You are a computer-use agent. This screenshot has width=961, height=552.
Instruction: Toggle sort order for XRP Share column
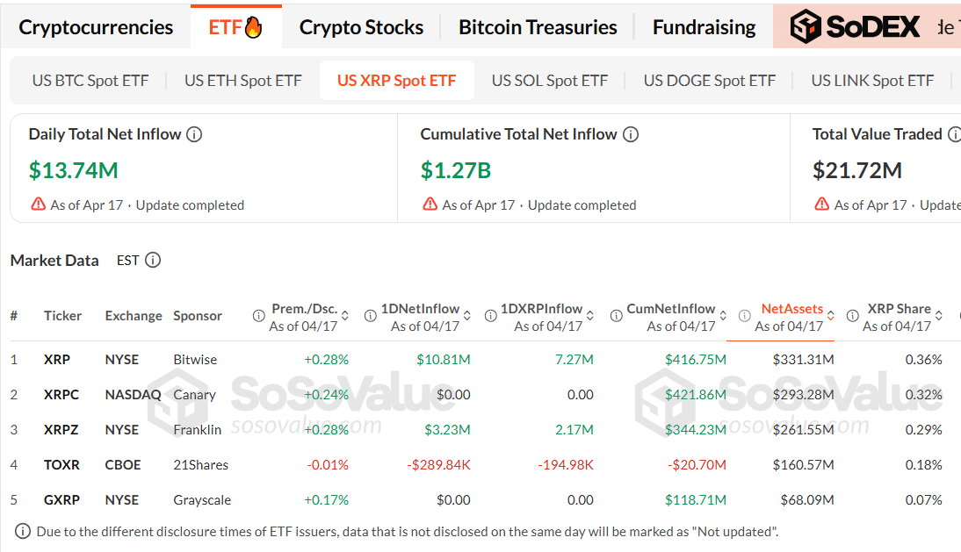[938, 315]
